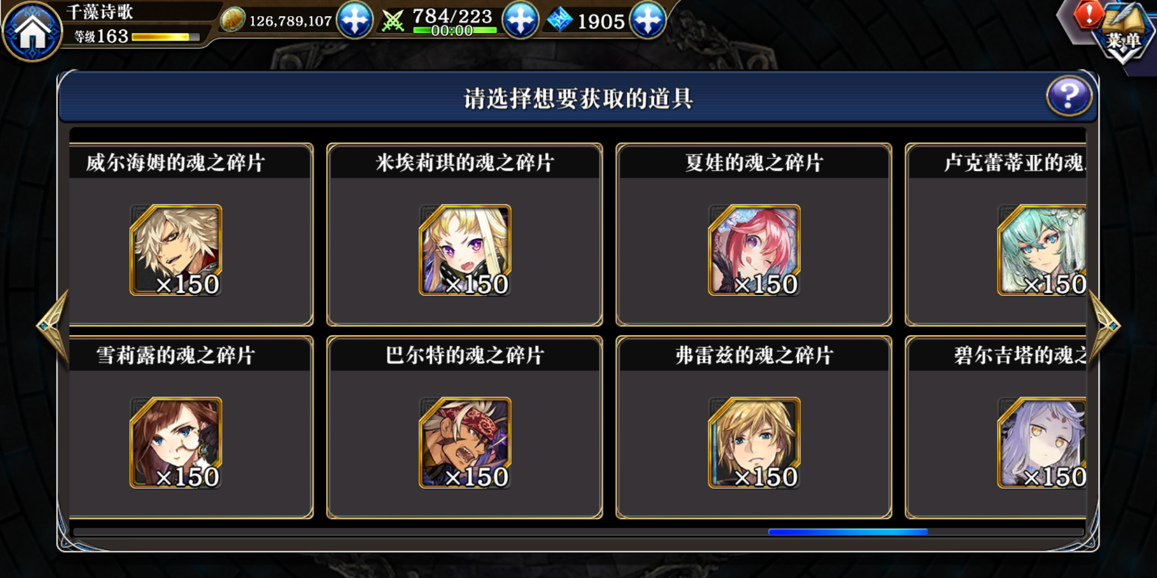This screenshot has width=1157, height=578.
Task: Choose 碧尔吉塔 soul shard portrait
Action: (x=1042, y=443)
